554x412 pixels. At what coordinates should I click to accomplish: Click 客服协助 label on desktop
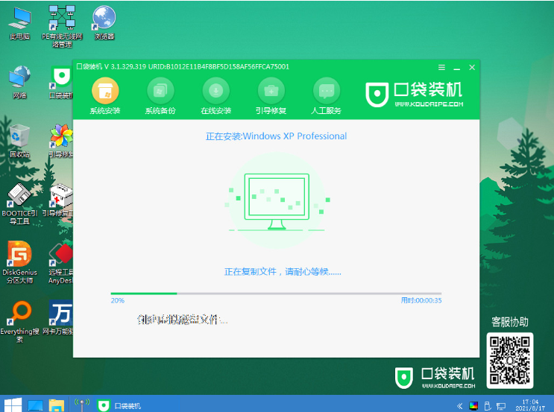(x=510, y=322)
